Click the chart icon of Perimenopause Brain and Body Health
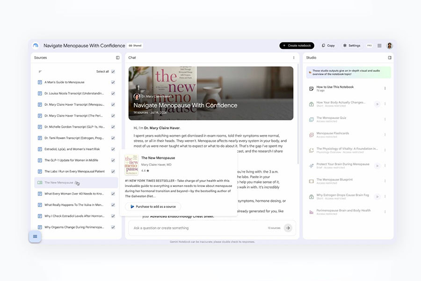The image size is (421, 281). point(311,212)
